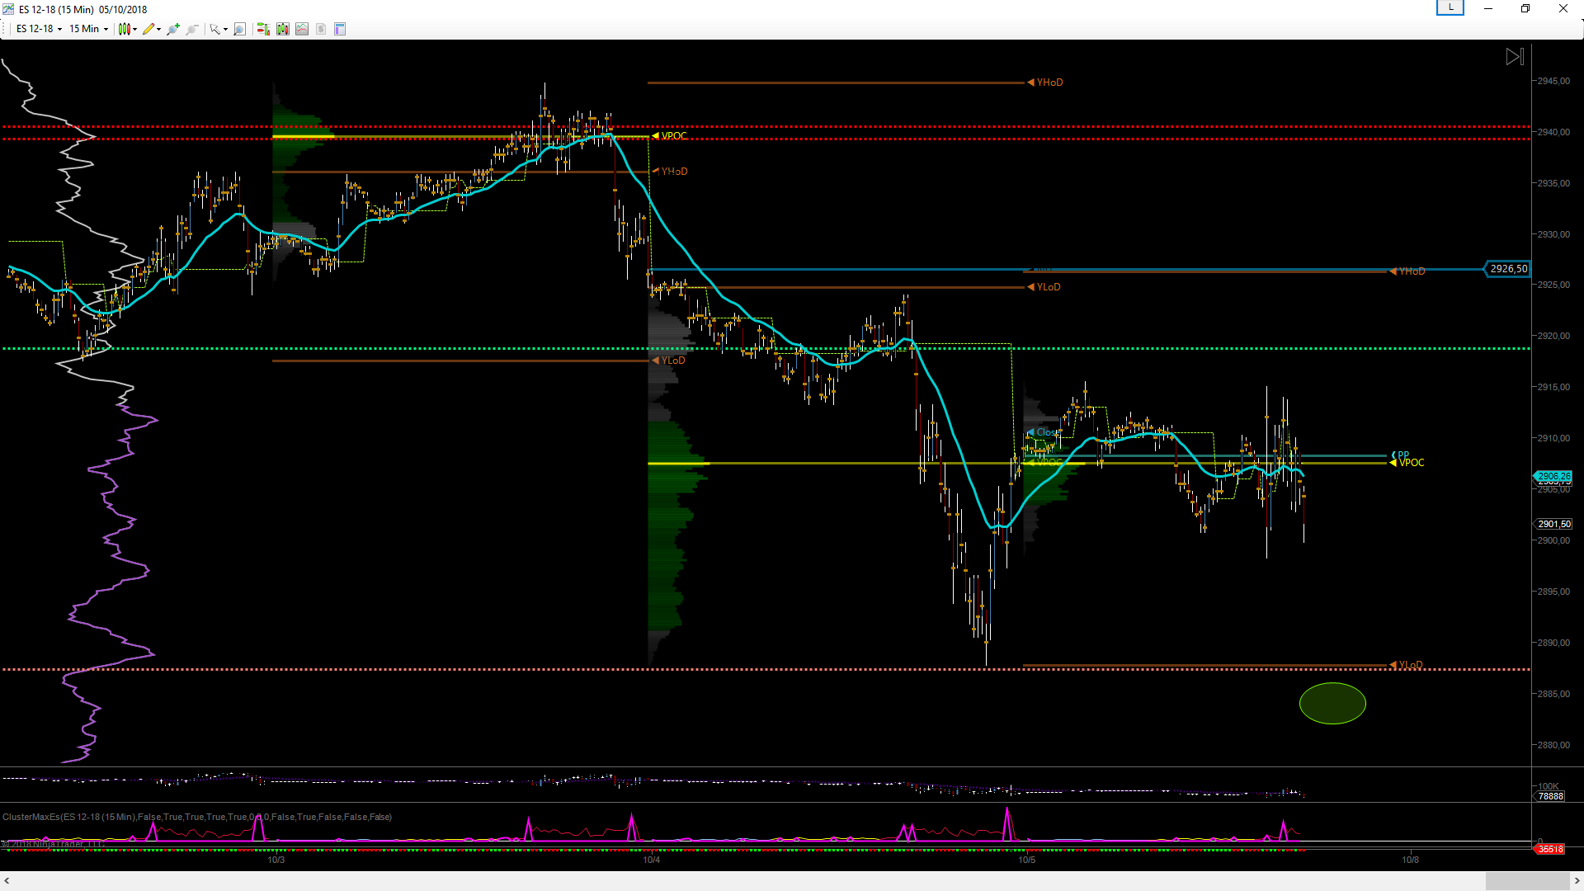Click the L link button in title bar
Viewport: 1584px width, 891px height.
click(x=1450, y=8)
